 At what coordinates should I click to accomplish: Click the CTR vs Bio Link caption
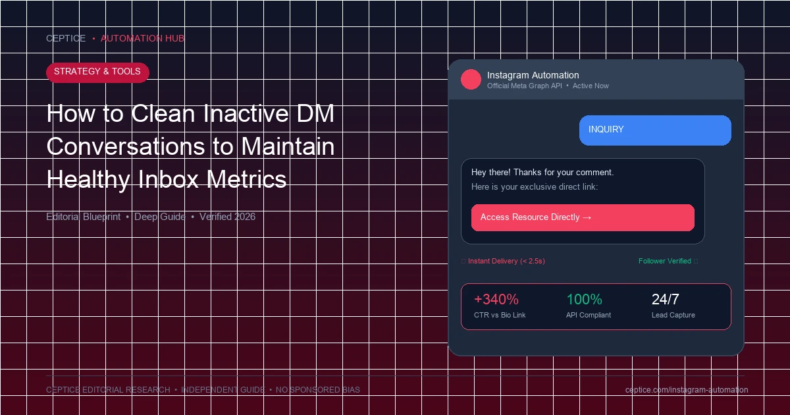(500, 316)
